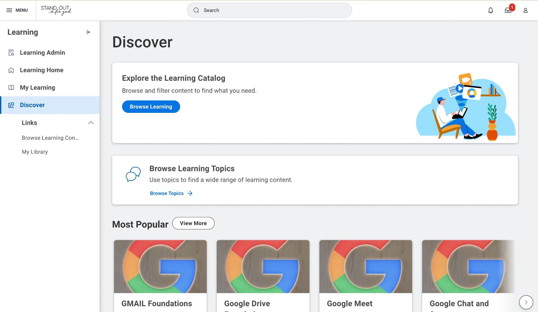Click the Learning Admin sidebar icon
Screen dimensions: 538x312
[11, 53]
